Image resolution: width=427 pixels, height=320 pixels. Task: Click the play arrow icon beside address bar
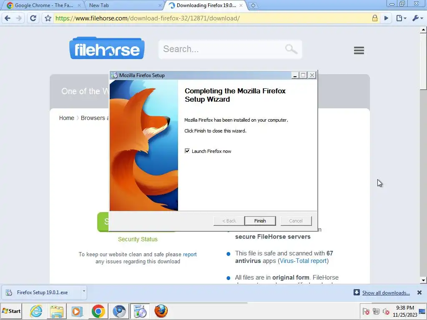coord(386,18)
